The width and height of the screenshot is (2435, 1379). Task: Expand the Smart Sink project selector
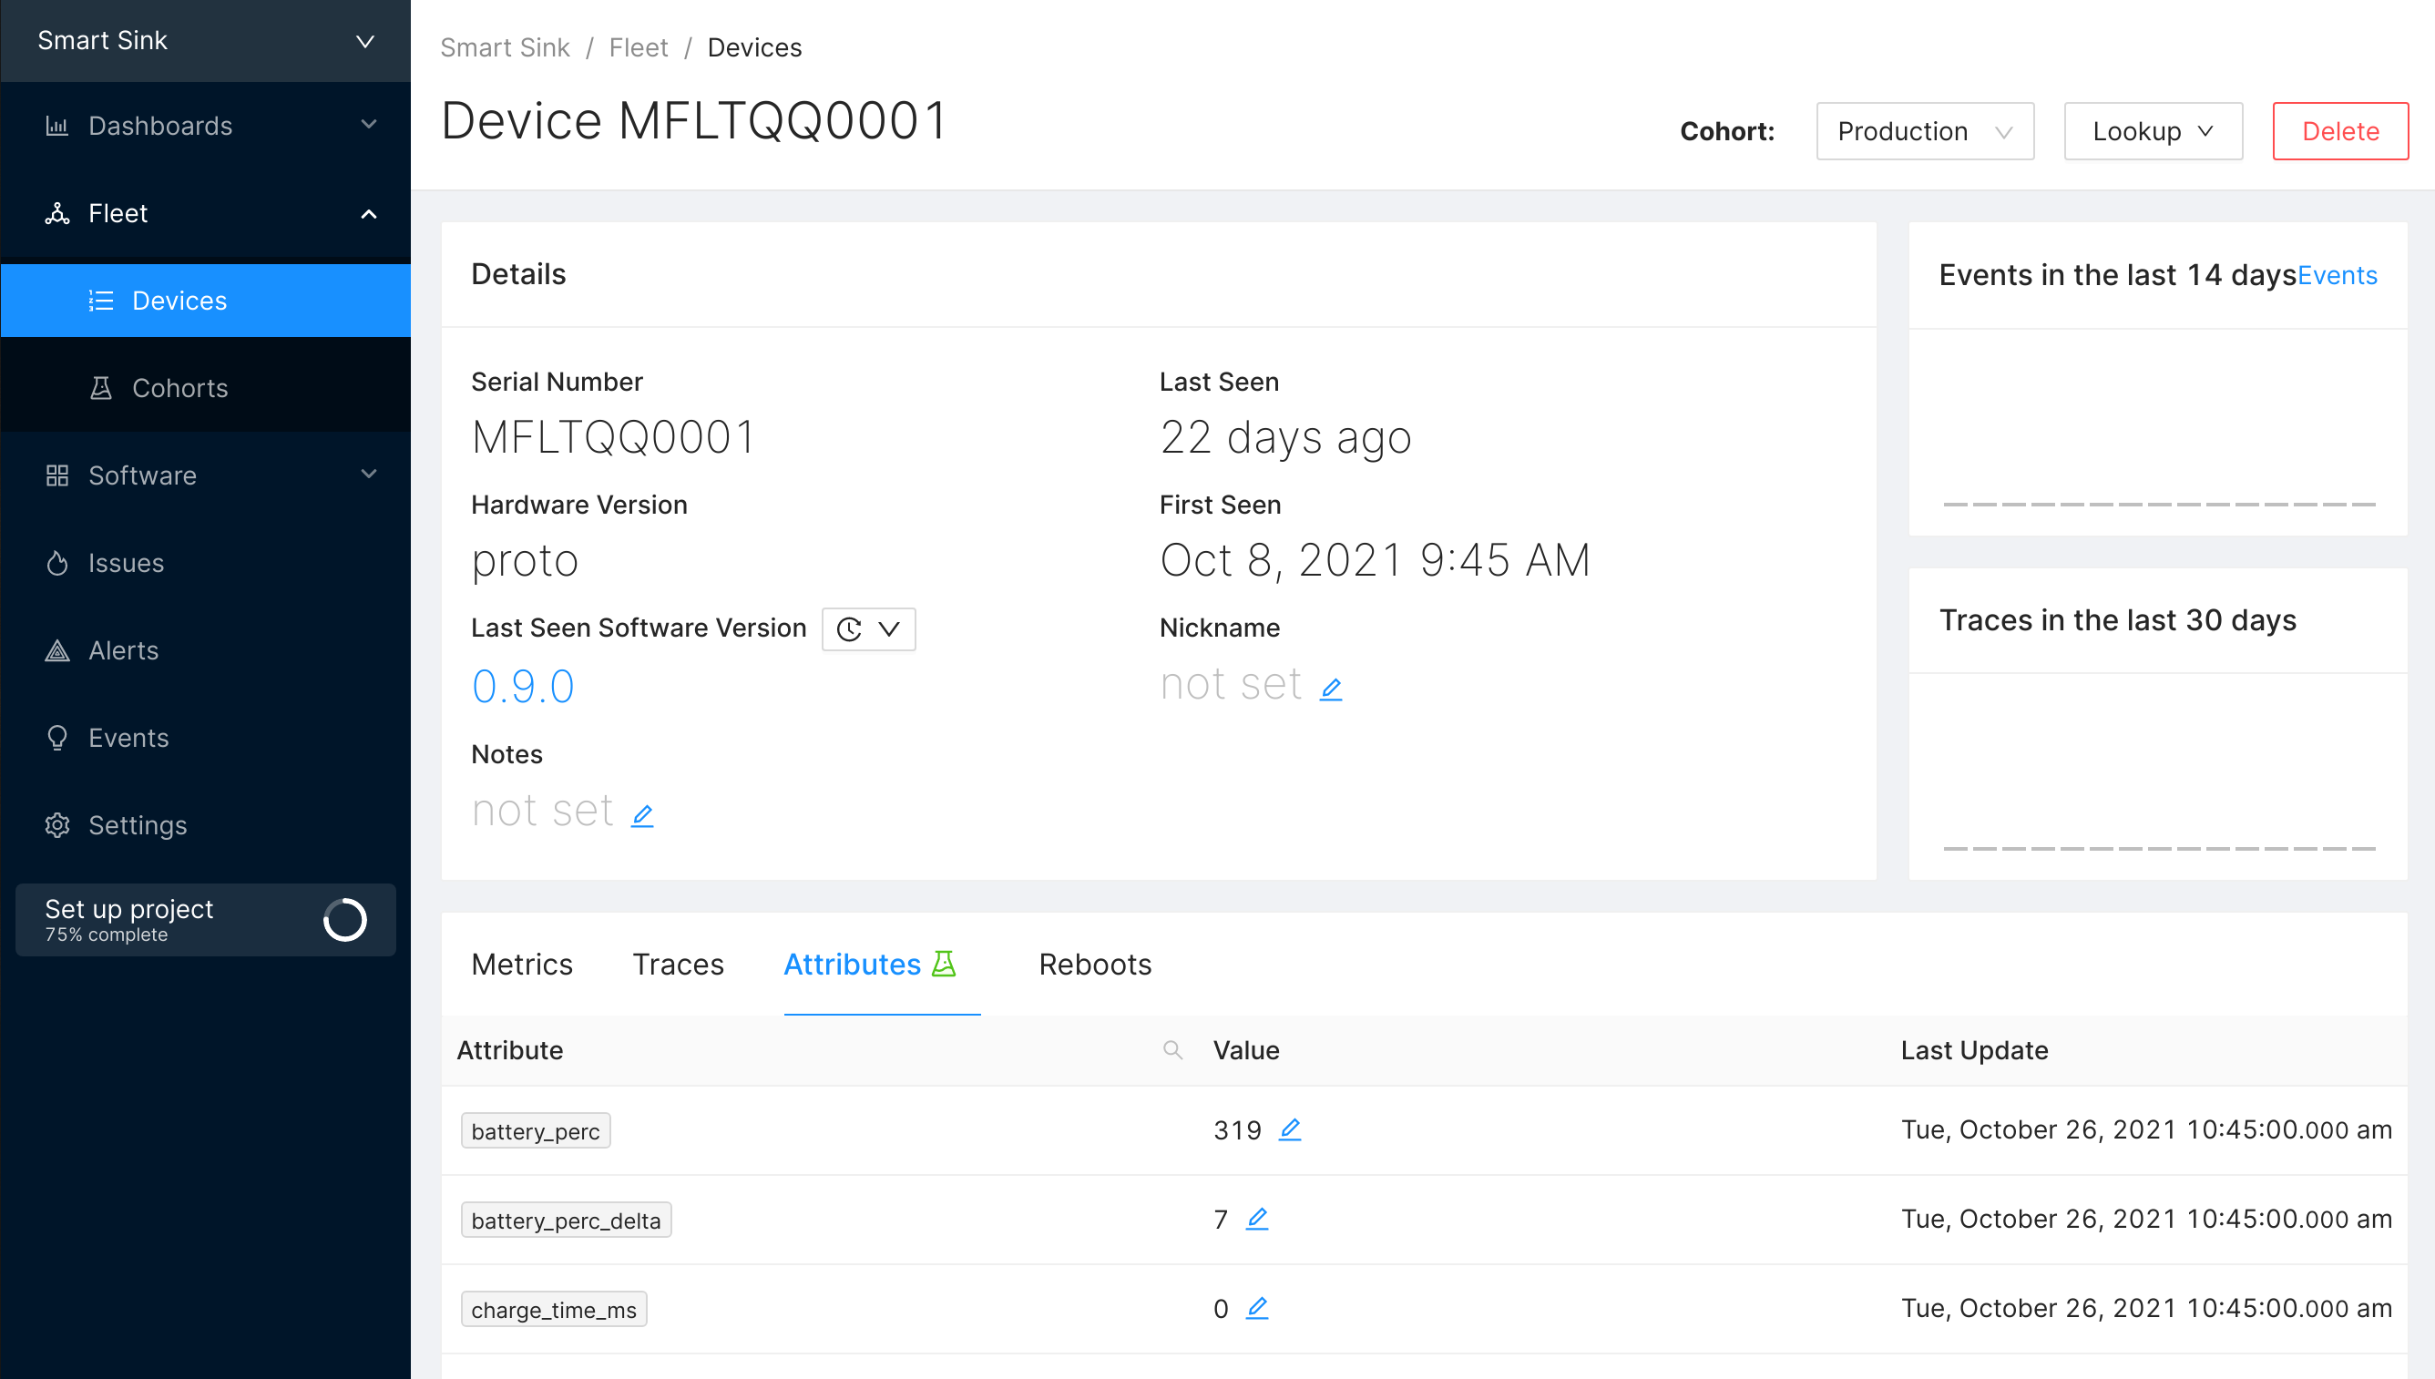[x=205, y=41]
